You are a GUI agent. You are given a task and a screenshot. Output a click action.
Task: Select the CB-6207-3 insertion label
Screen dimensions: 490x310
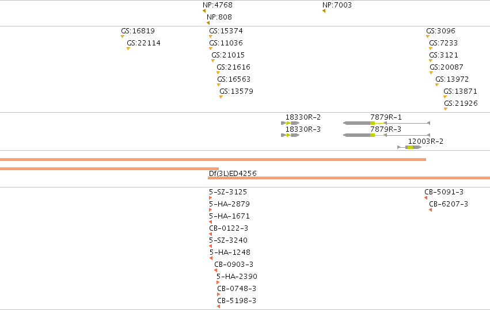click(449, 204)
